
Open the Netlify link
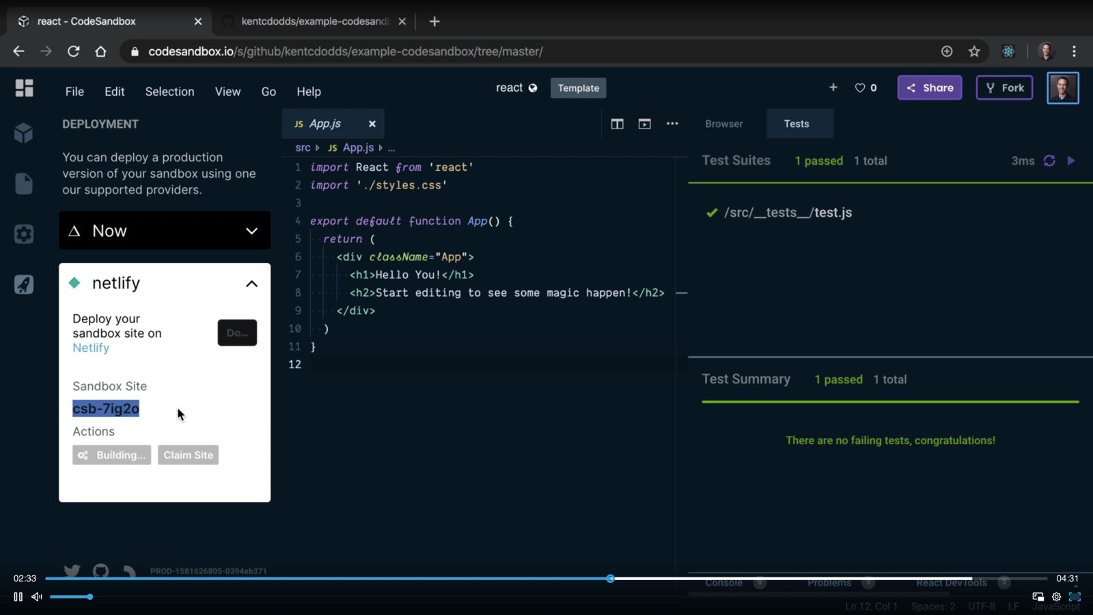point(91,348)
